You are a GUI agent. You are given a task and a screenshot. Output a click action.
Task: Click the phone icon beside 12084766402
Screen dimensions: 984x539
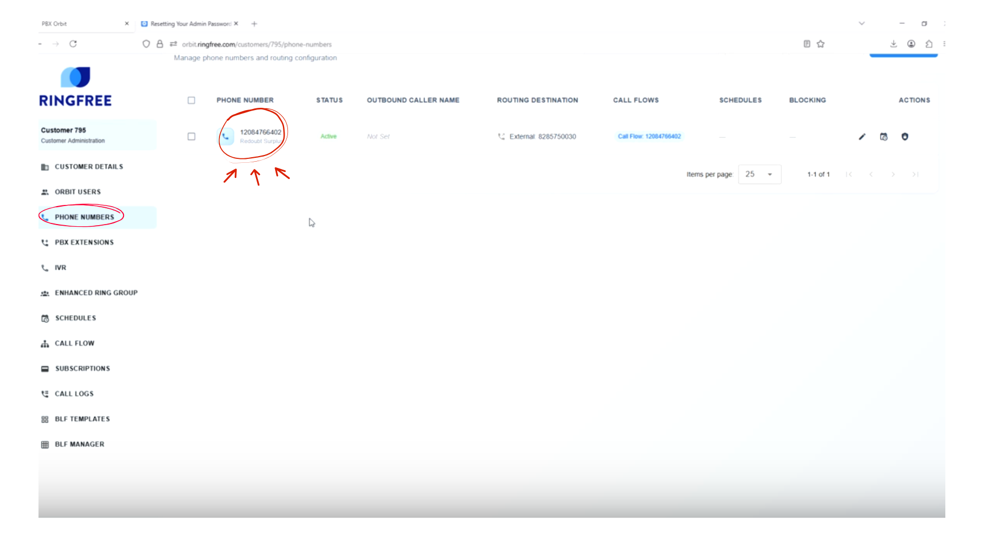pos(226,136)
